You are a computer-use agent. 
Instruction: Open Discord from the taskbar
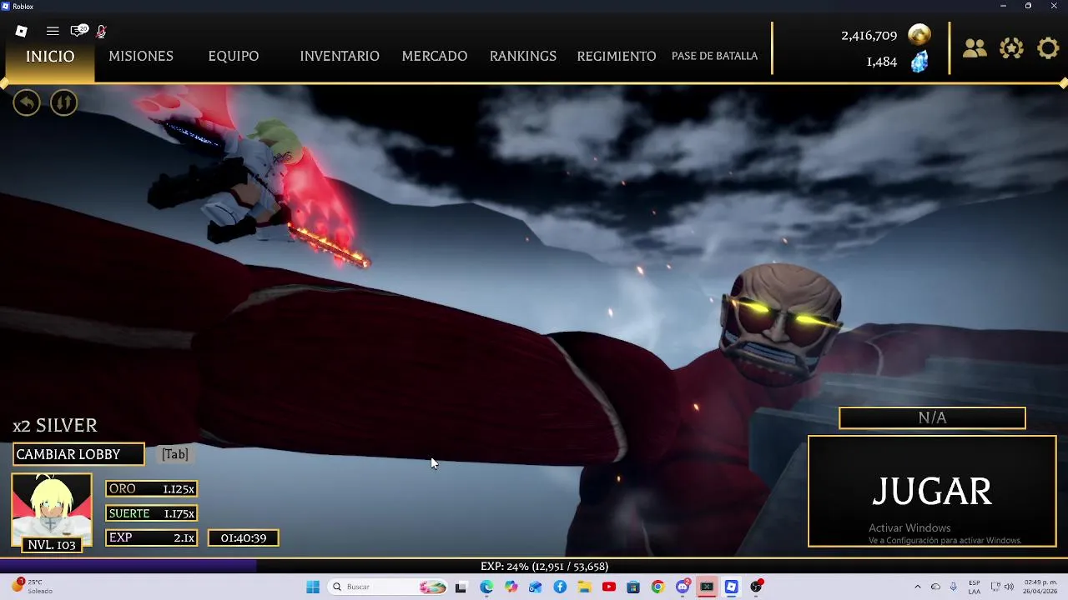point(683,587)
